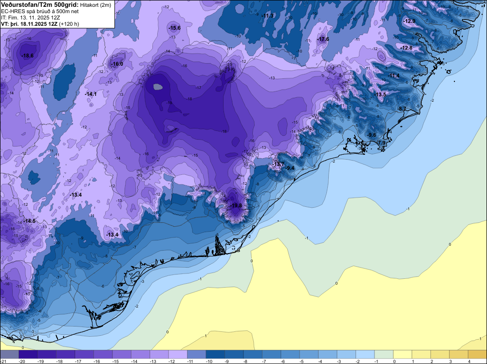The image size is (487, 364).
Task: Pick the orange legend swatch labeled 4
Action: [478, 354]
